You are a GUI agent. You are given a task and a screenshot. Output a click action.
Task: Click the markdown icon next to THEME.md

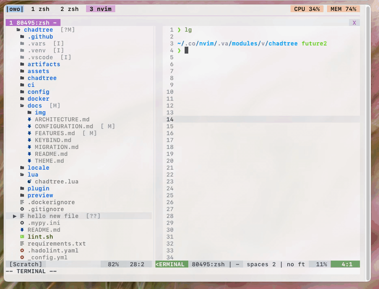click(30, 161)
